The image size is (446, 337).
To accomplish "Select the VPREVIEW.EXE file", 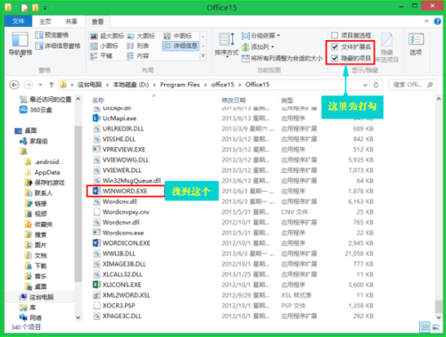I will (x=124, y=150).
